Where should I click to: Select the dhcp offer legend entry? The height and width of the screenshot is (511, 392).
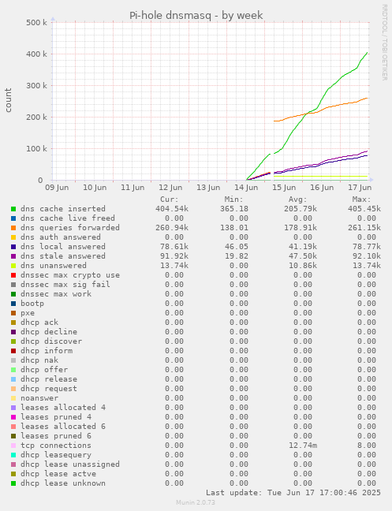point(44,370)
